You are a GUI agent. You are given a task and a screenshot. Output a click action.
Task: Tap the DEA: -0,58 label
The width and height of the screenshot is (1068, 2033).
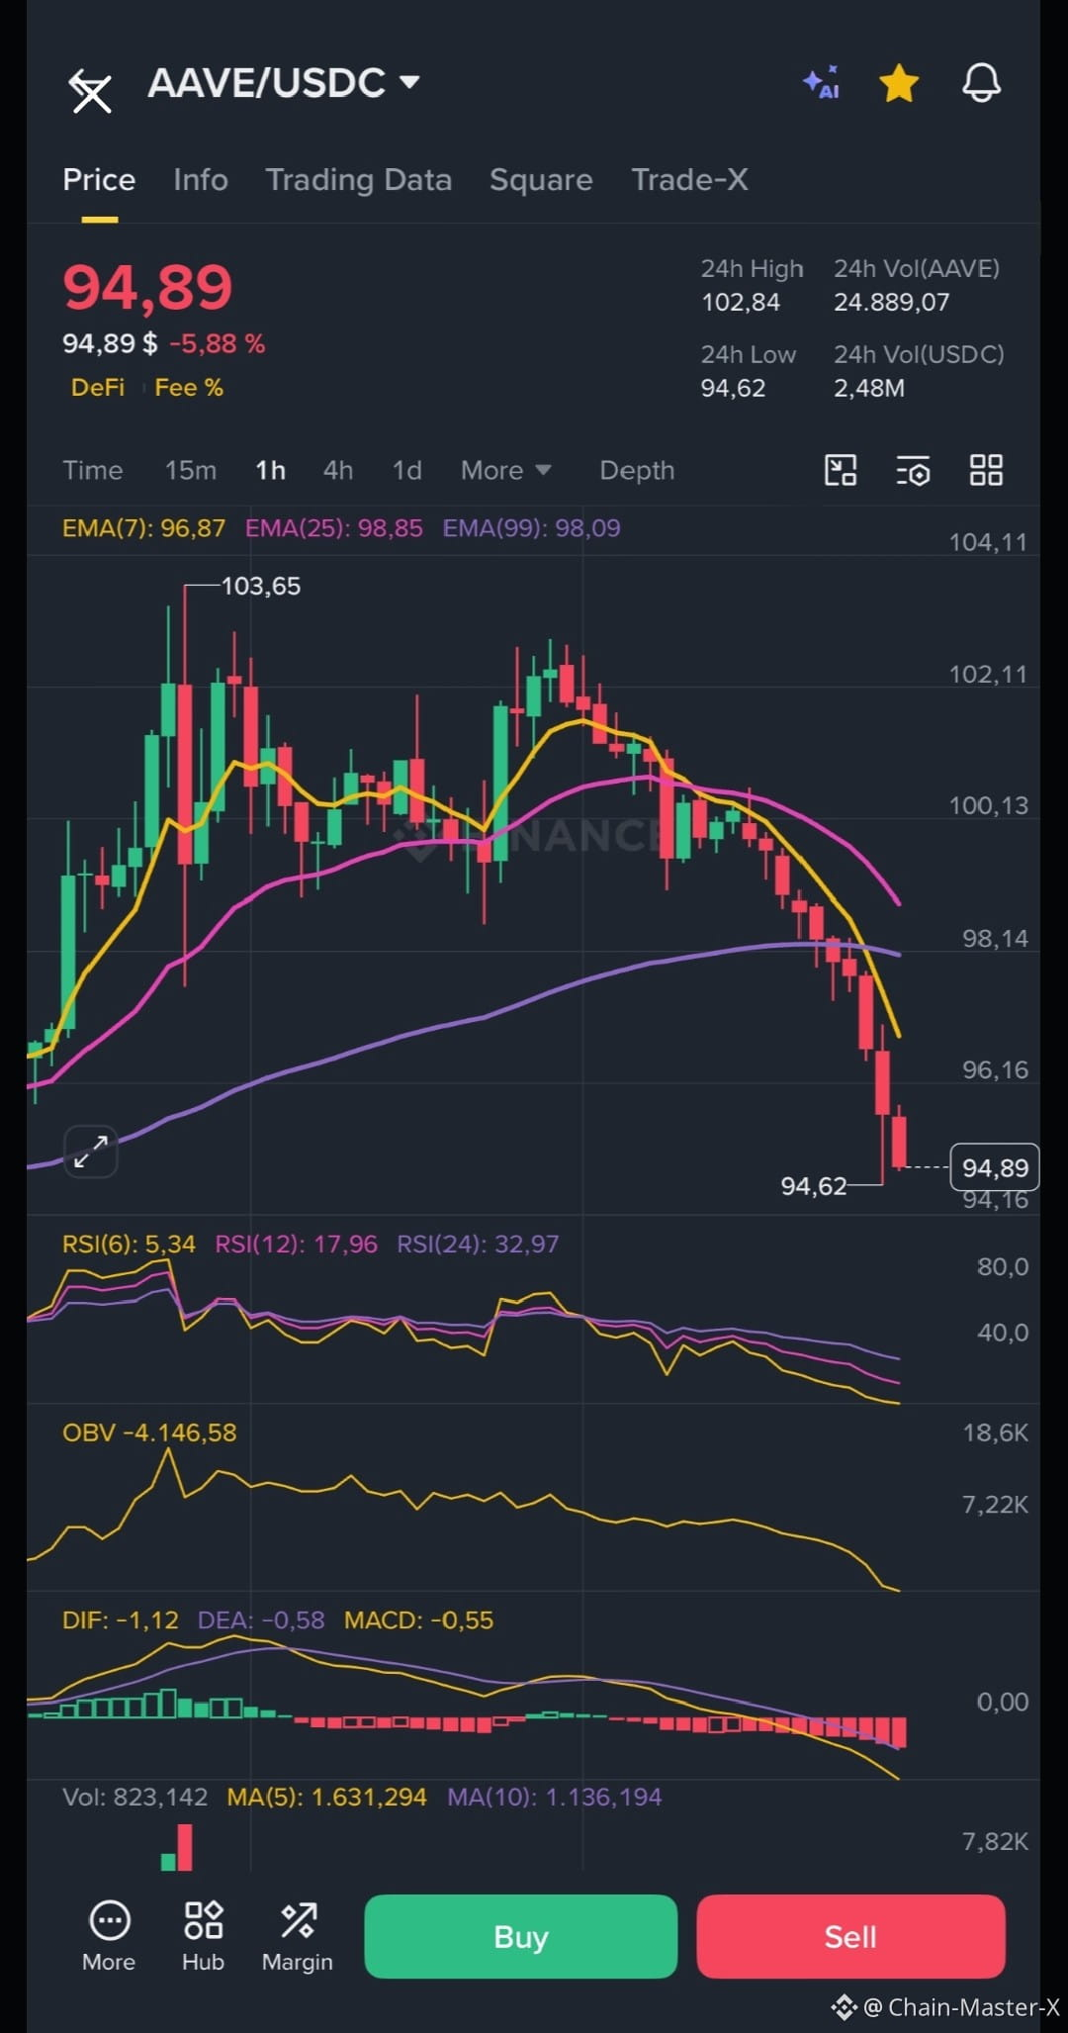261,1620
